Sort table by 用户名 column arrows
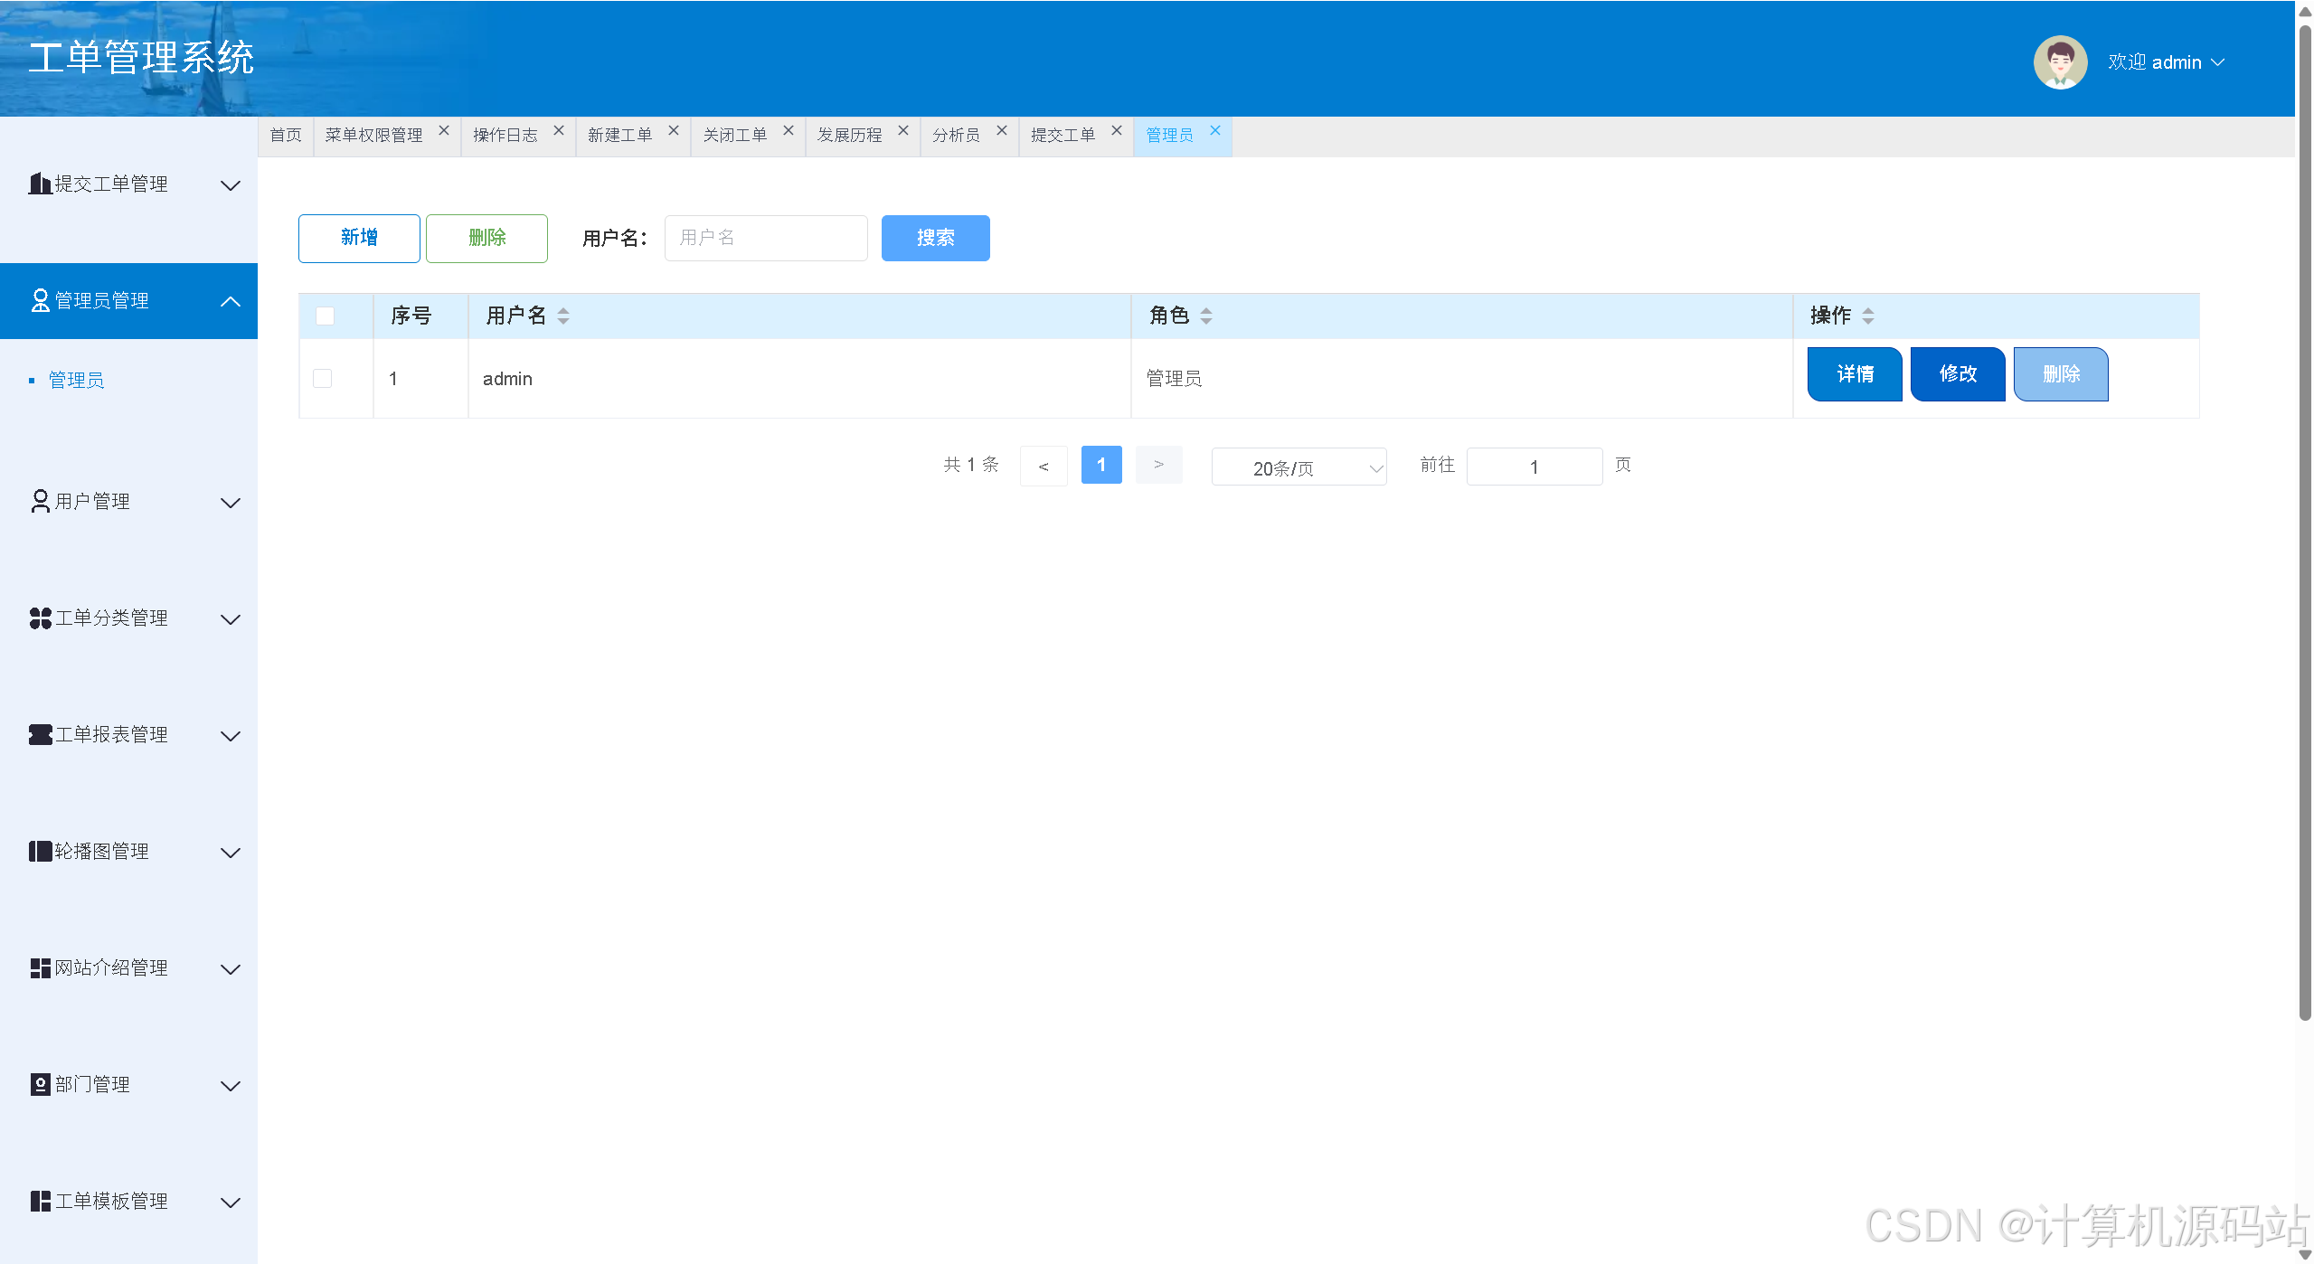The image size is (2314, 1264). click(563, 316)
